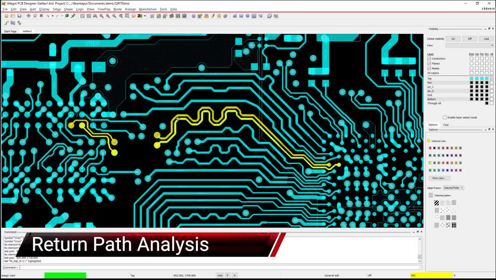The image size is (496, 280).
Task: Click the Last visibility button
Action: coord(486,39)
